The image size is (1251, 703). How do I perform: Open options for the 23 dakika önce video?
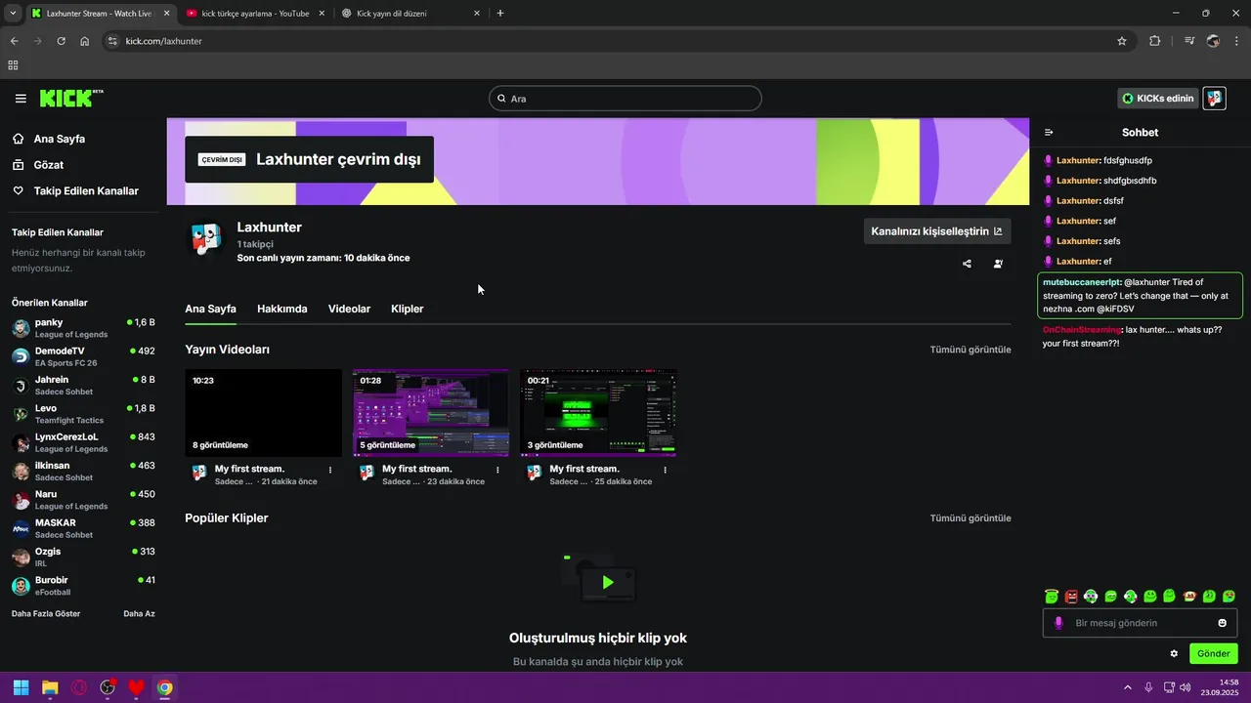point(497,470)
